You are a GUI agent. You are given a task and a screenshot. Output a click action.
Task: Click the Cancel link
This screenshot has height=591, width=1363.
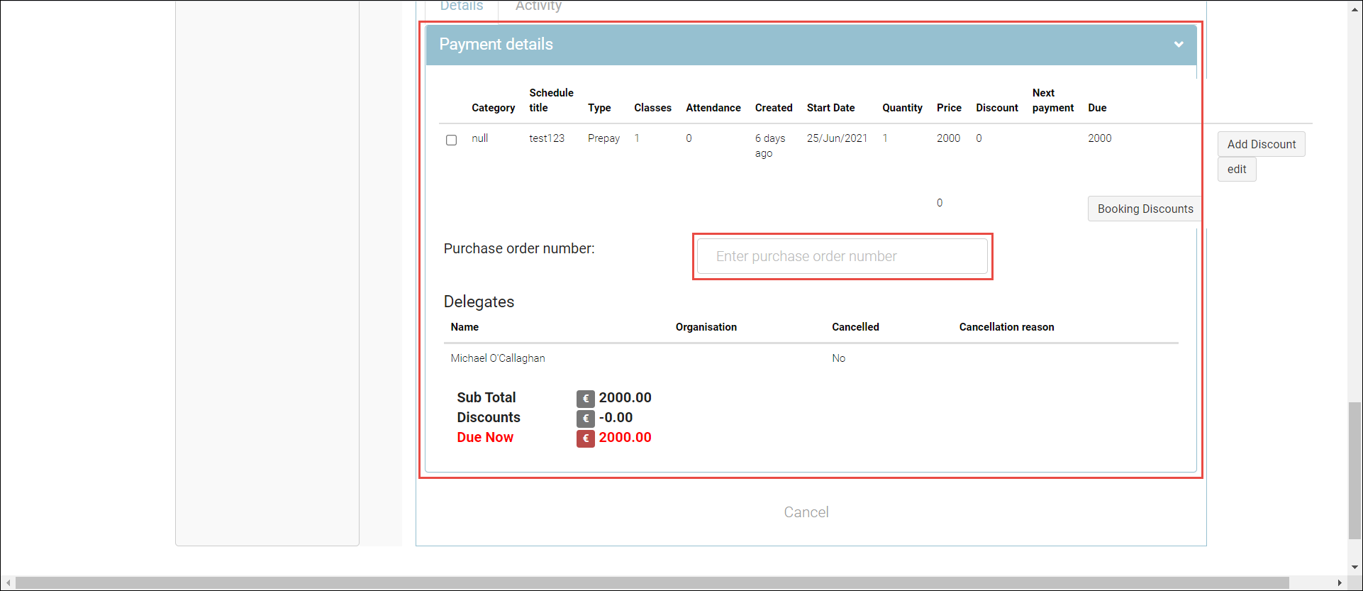[x=806, y=512]
